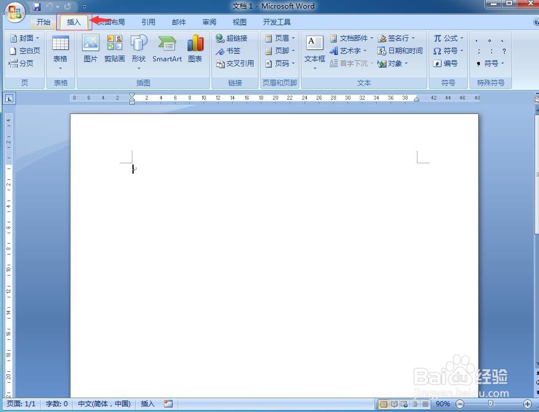Insert an equation with 公式
This screenshot has height=412, width=539.
point(448,38)
